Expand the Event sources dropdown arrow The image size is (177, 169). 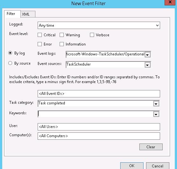coord(147,65)
